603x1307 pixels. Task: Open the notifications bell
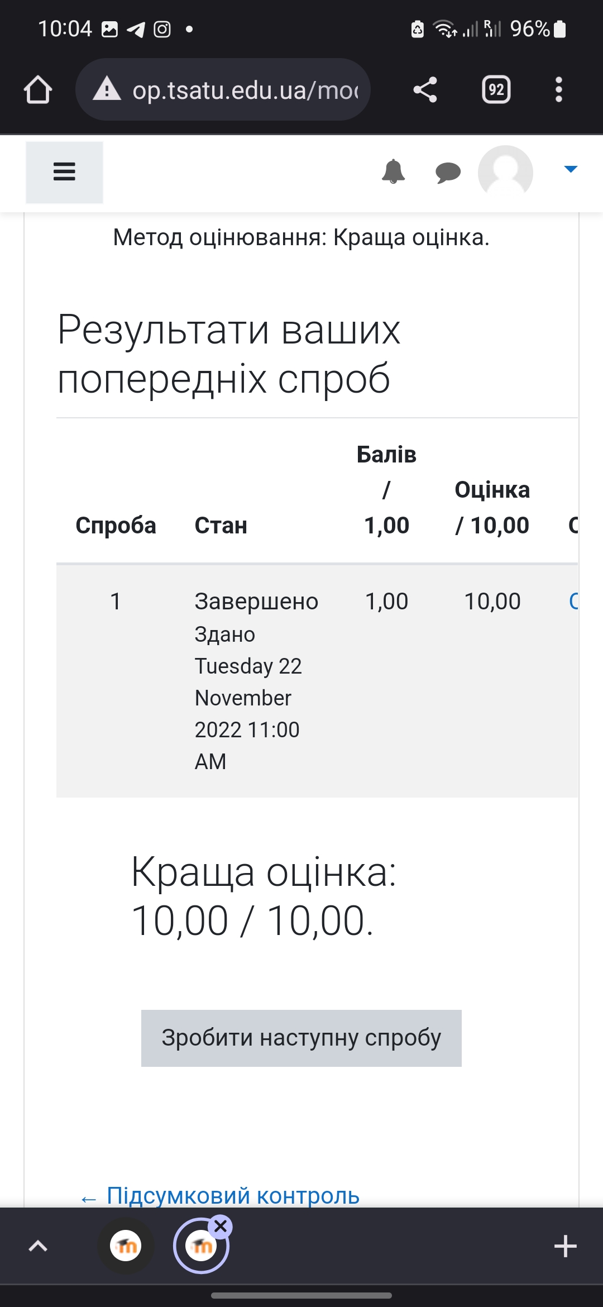(393, 171)
